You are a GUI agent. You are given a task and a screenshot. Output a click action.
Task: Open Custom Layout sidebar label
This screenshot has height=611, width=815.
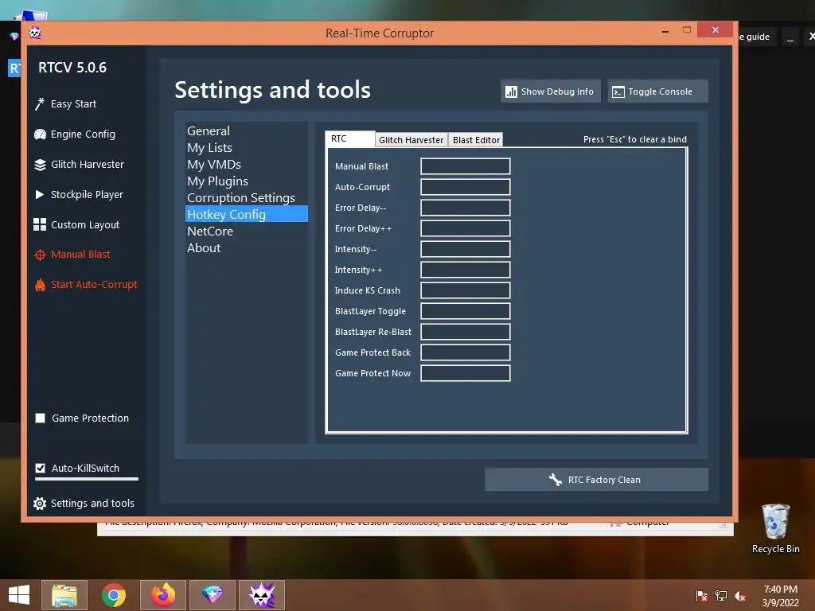[x=85, y=224]
